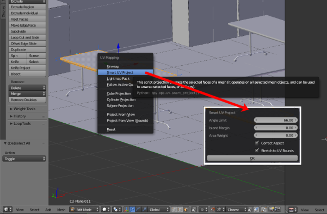
Task: Open the 3D View editor type selector
Action: [x=8, y=210]
